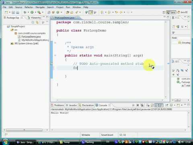The image size is (193, 145).
Task: Switch to the Problems tab
Action: click(57, 105)
